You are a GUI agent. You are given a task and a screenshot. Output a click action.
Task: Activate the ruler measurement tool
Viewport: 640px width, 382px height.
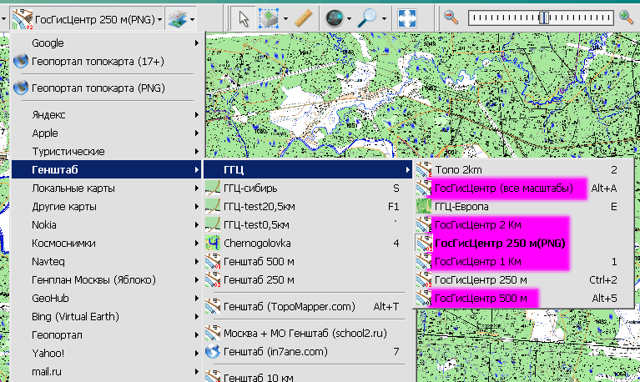(x=303, y=19)
